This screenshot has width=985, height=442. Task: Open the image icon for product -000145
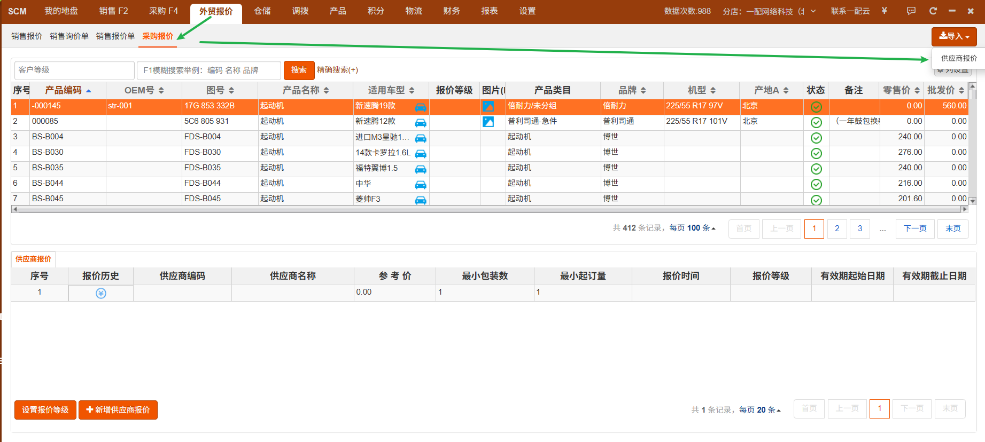tap(488, 106)
